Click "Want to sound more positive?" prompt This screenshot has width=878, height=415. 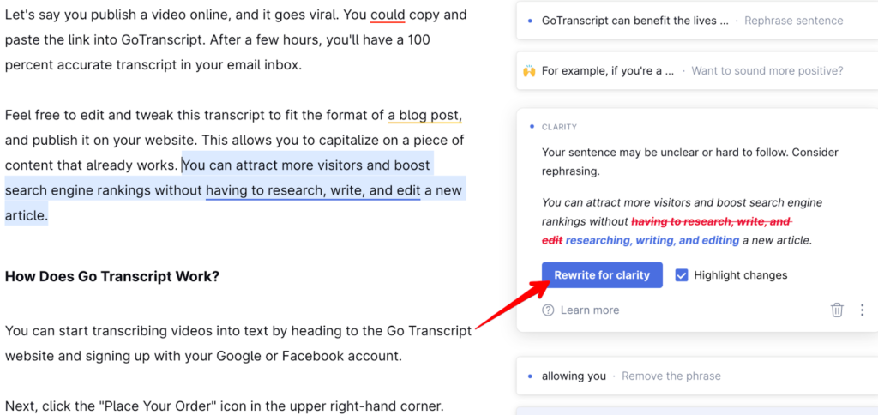point(767,70)
